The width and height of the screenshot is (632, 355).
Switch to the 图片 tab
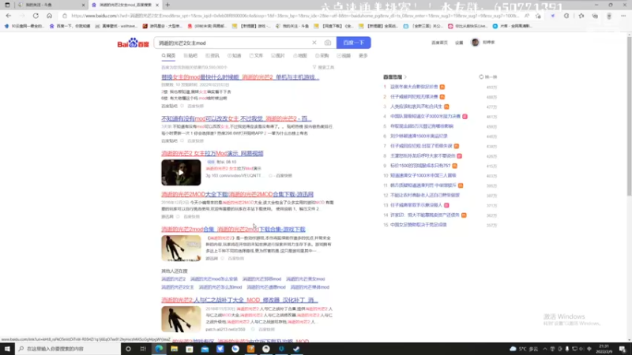click(x=278, y=55)
